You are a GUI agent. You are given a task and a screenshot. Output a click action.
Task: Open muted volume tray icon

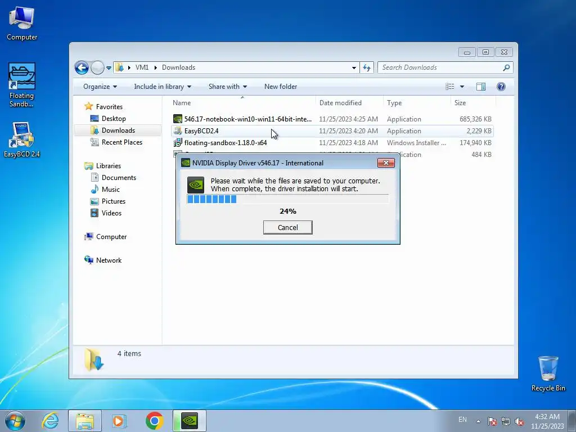(519, 421)
